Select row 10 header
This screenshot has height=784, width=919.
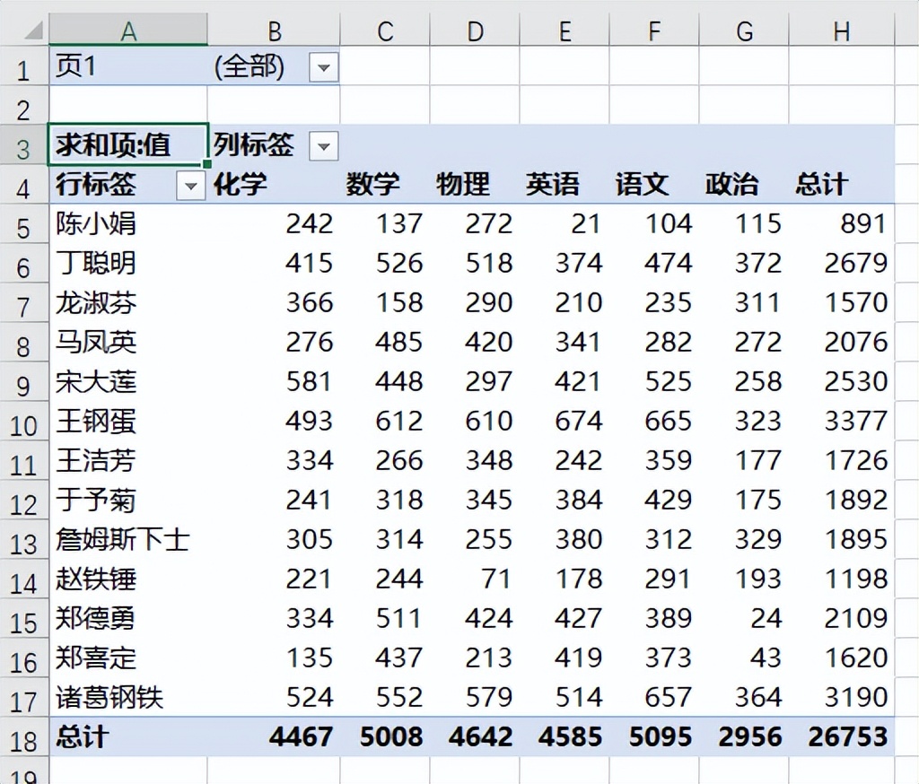24,422
